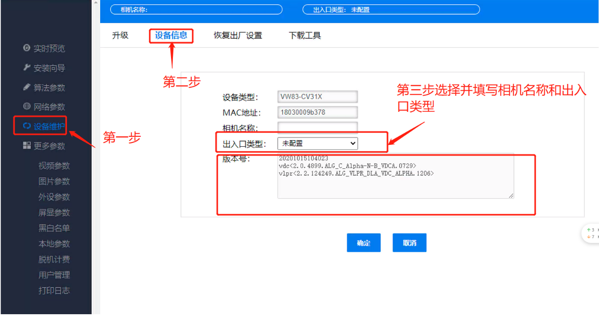Expand the top 出入口类型 header selector
This screenshot has height=318, width=599.
tap(391, 9)
